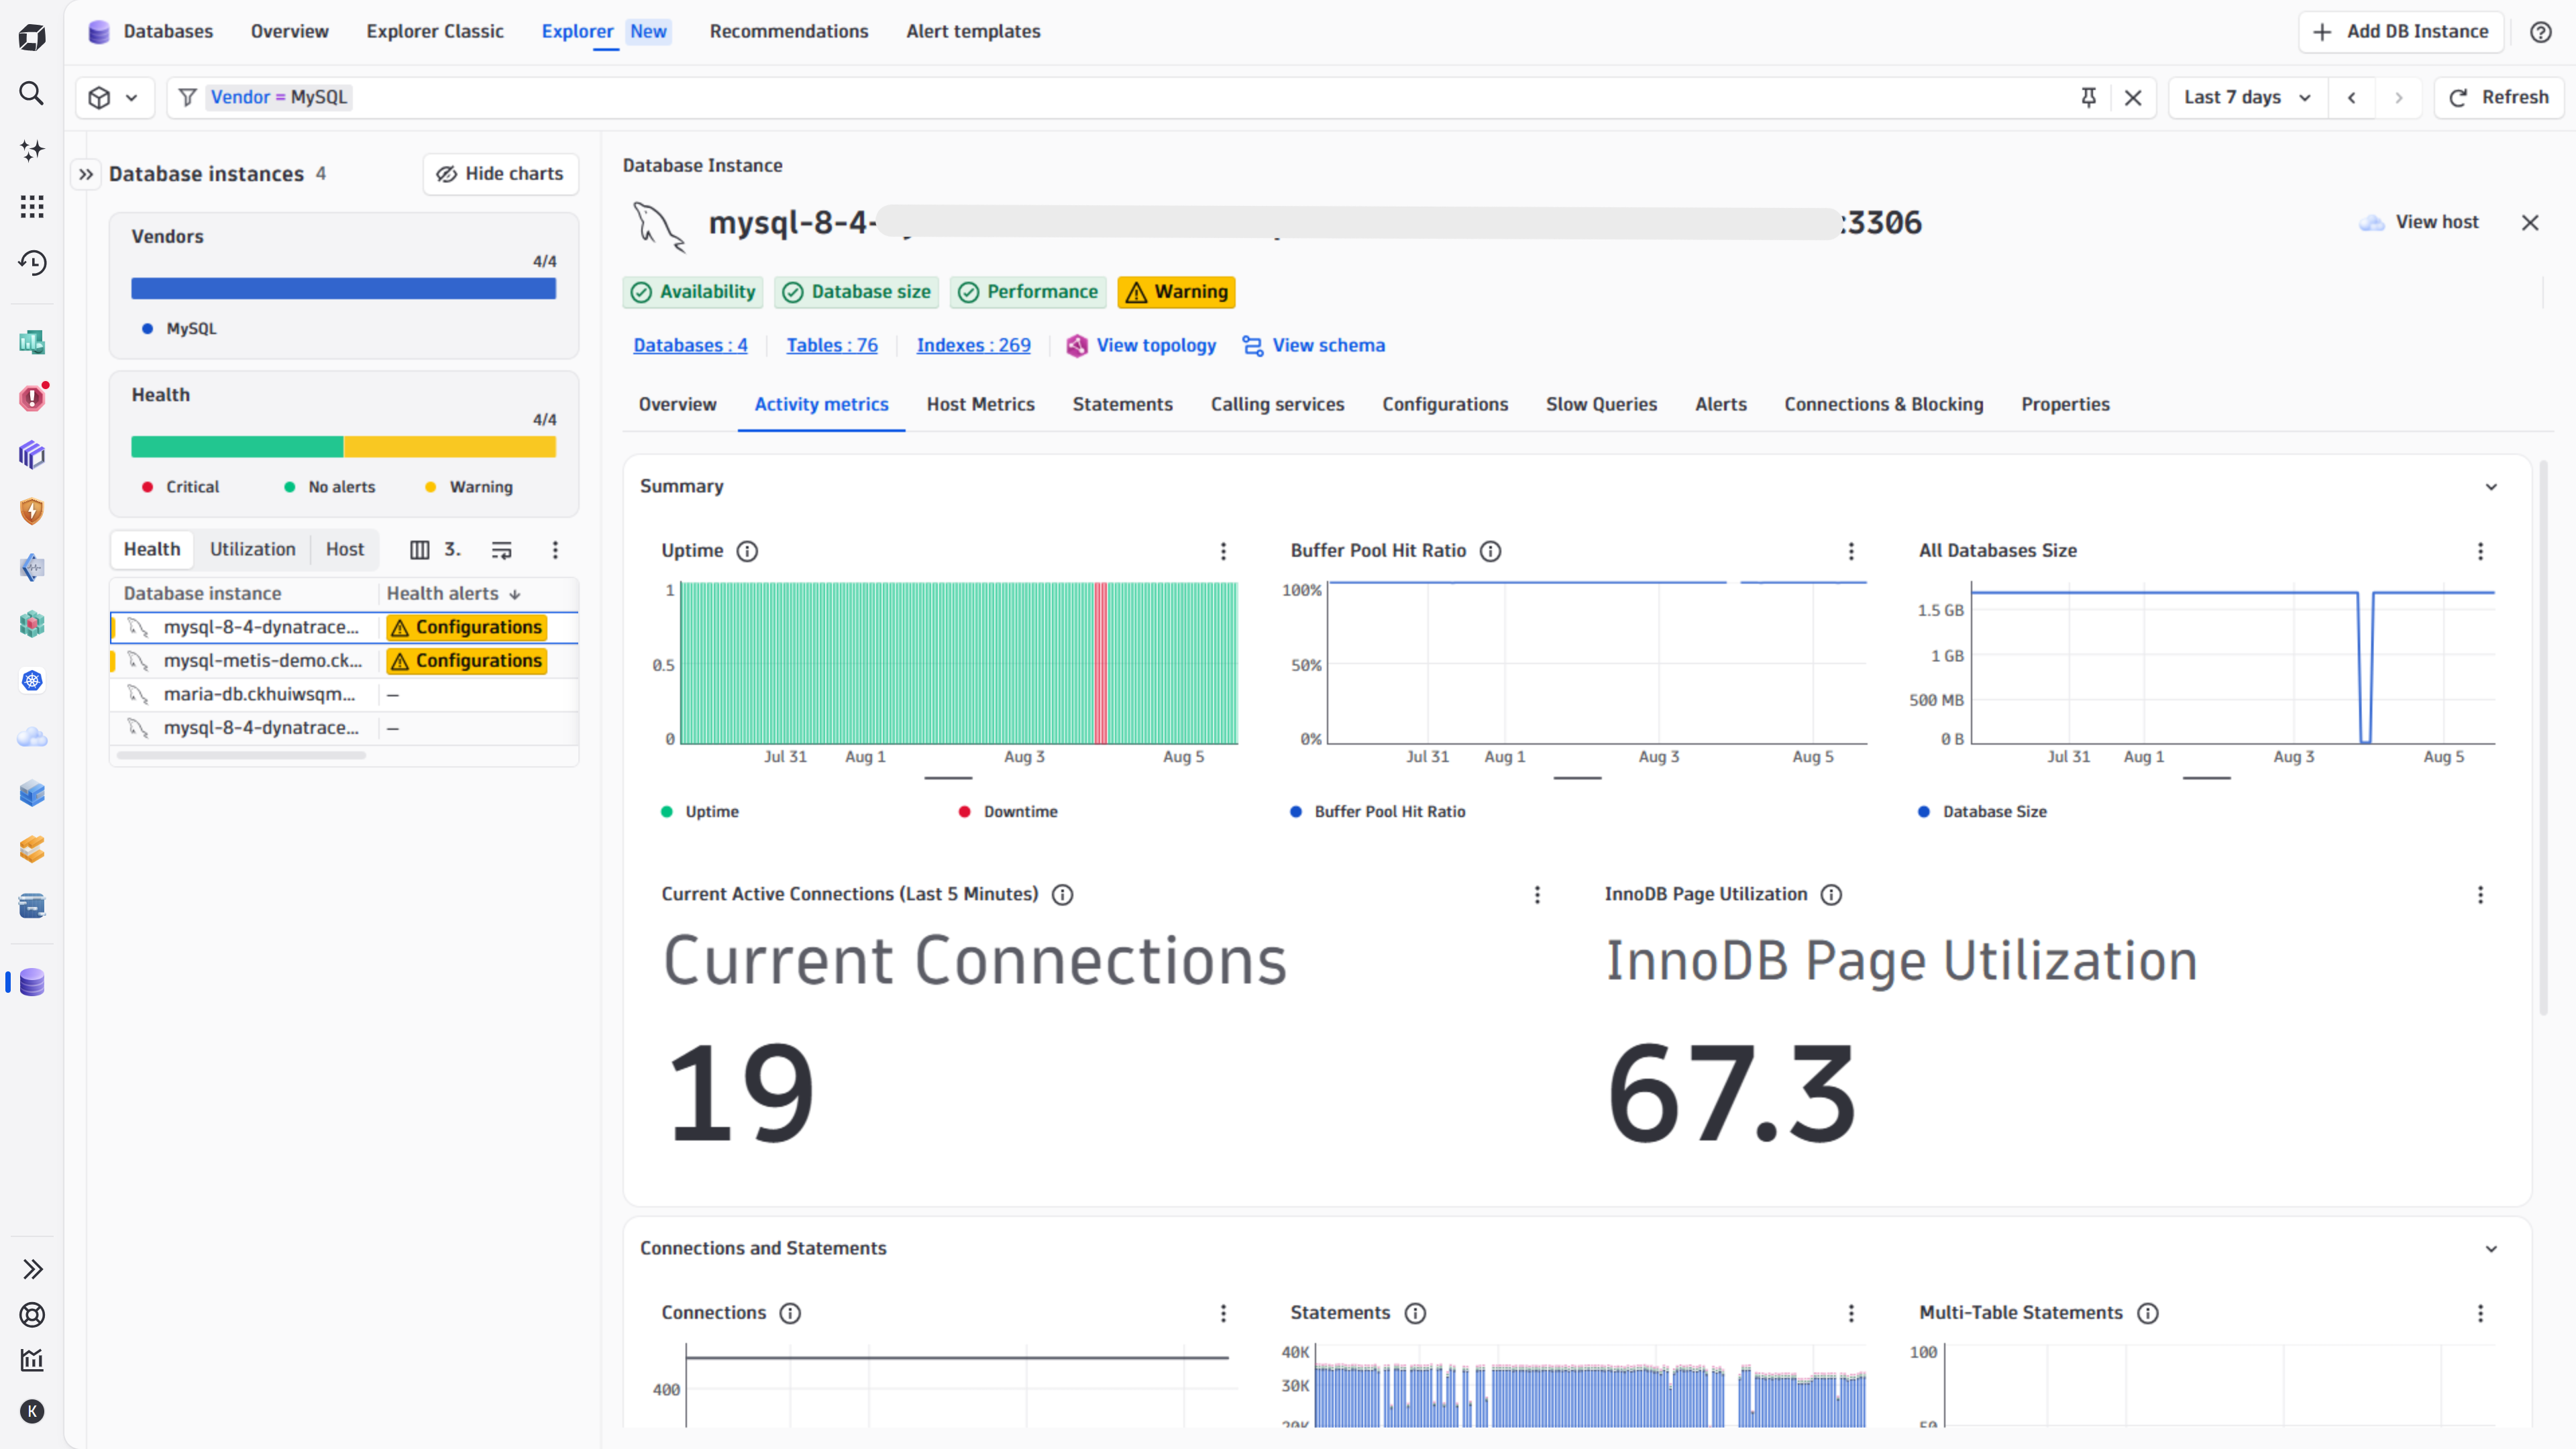Image resolution: width=2576 pixels, height=1449 pixels.
Task: Open the search icon in left sidebar
Action: click(x=32, y=94)
